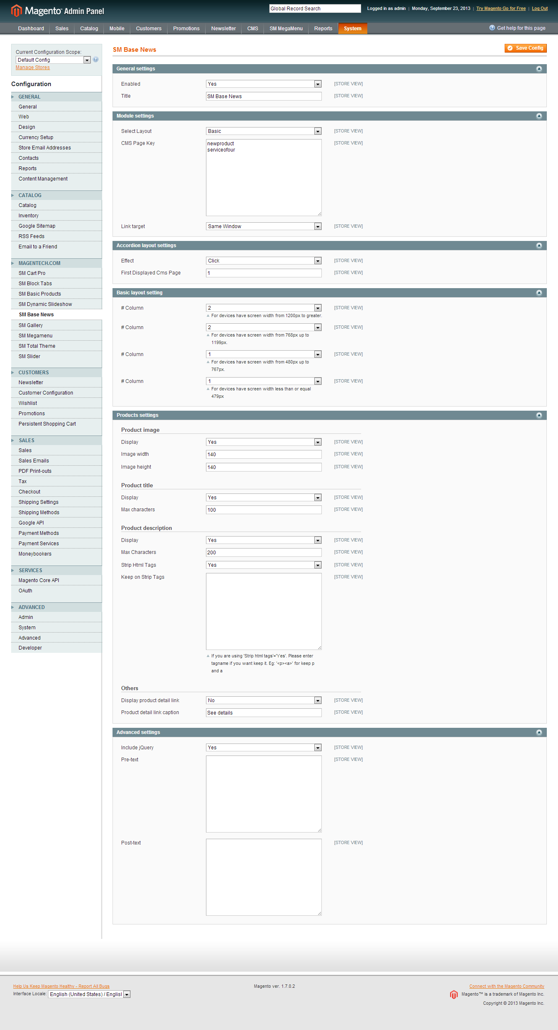
Task: Click the Manage Stores link
Action: [33, 67]
